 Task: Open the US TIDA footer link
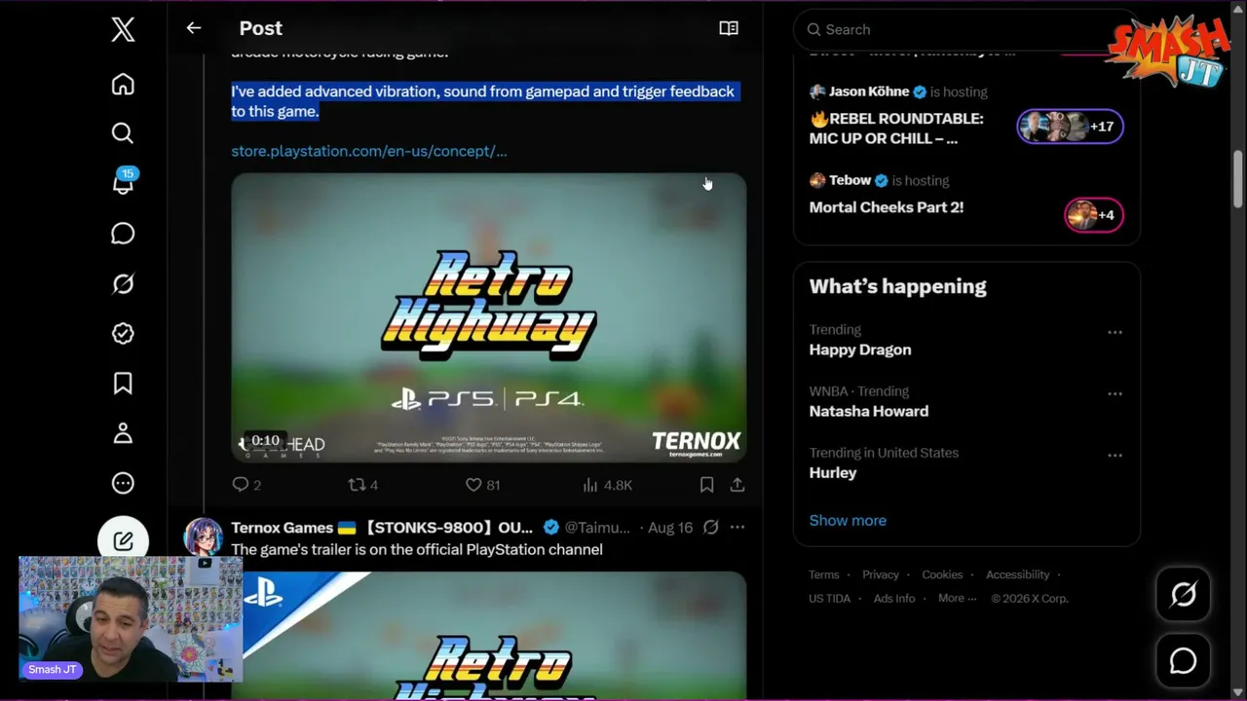click(x=829, y=598)
